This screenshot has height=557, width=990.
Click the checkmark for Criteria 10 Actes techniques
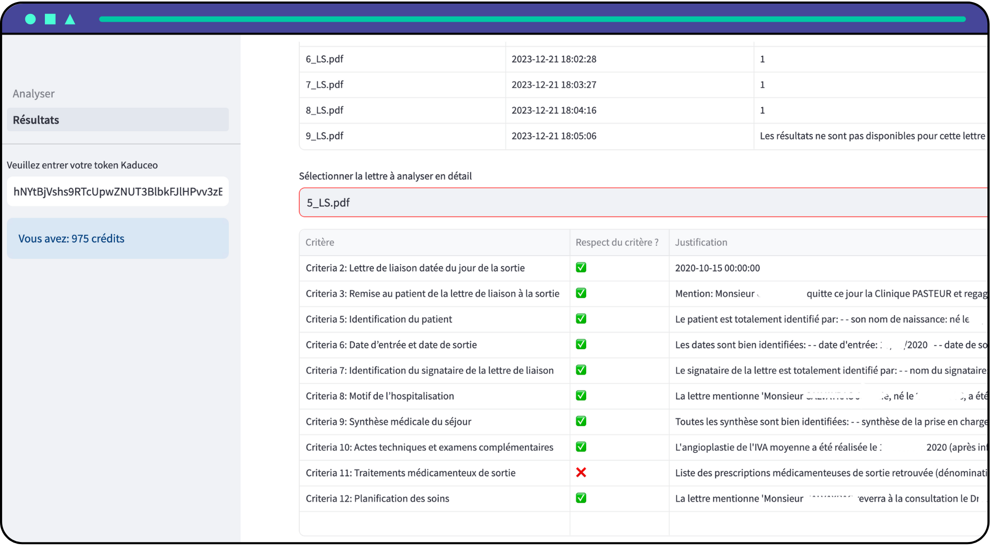581,447
